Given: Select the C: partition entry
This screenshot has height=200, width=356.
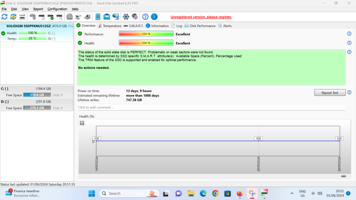Looking at the screenshot, I should click(x=37, y=92).
